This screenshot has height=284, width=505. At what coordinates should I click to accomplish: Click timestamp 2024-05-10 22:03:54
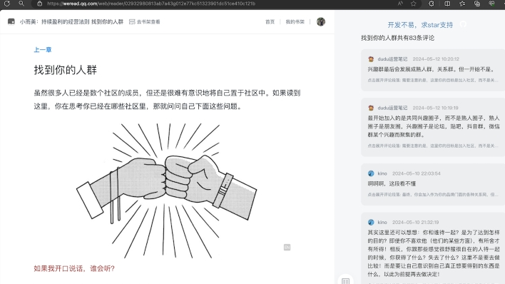(x=416, y=173)
